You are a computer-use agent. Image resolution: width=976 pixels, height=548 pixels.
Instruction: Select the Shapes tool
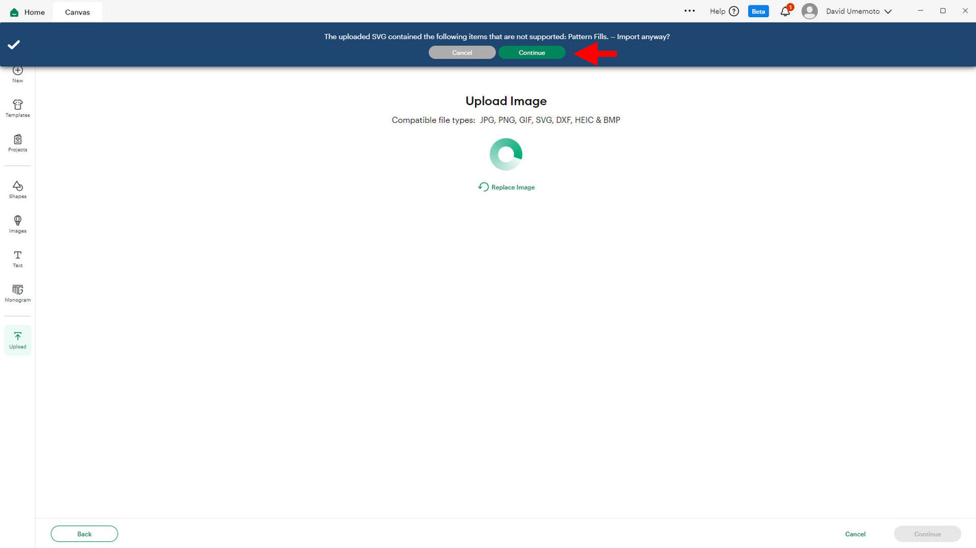coord(18,189)
